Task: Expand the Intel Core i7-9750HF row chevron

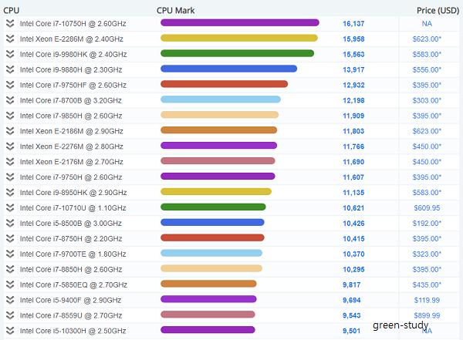Action: 10,85
